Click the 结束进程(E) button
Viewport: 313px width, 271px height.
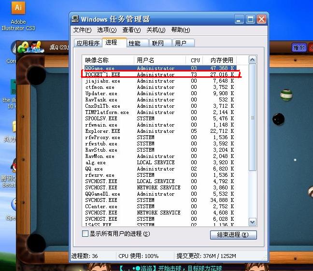click(233, 235)
